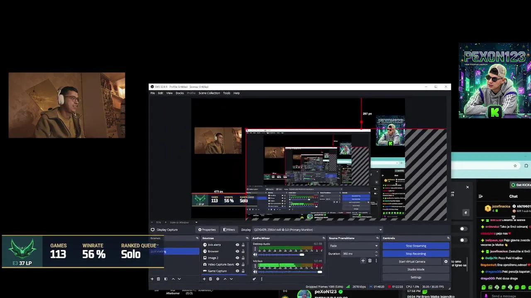Screen dimensions: 531x298
Task: Move selected scene down
Action: 179,279
